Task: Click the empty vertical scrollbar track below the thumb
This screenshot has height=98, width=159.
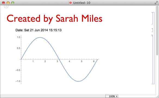Action: (157, 75)
